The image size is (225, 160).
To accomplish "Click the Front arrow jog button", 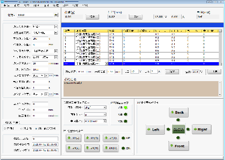I will tap(179, 146).
